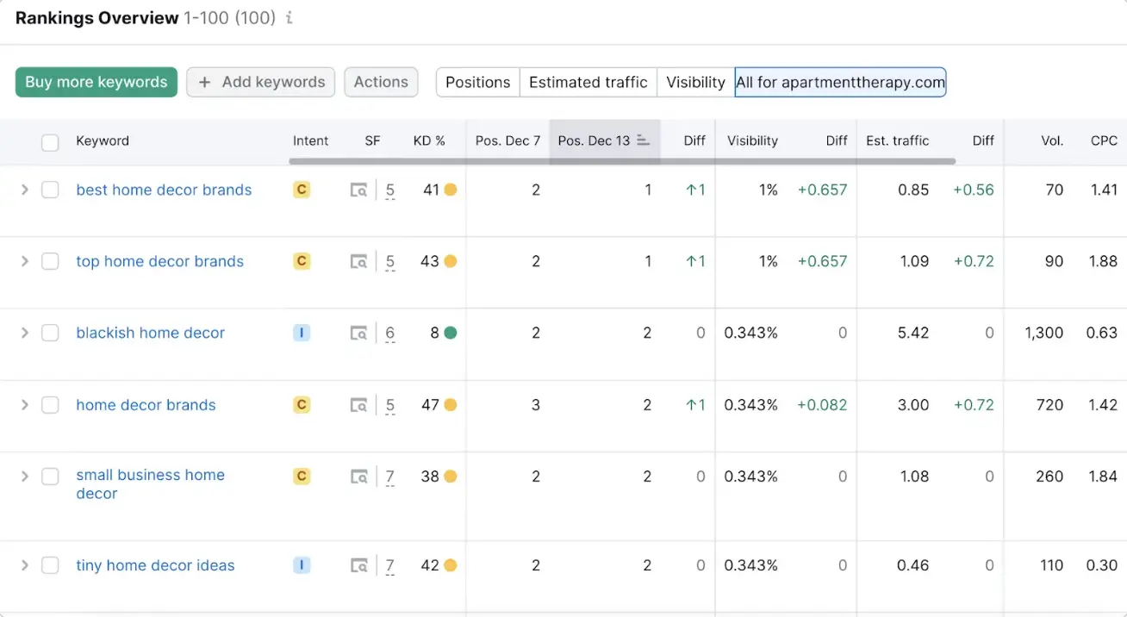Click the All for apartmenttherapy.com filter field

tap(840, 82)
